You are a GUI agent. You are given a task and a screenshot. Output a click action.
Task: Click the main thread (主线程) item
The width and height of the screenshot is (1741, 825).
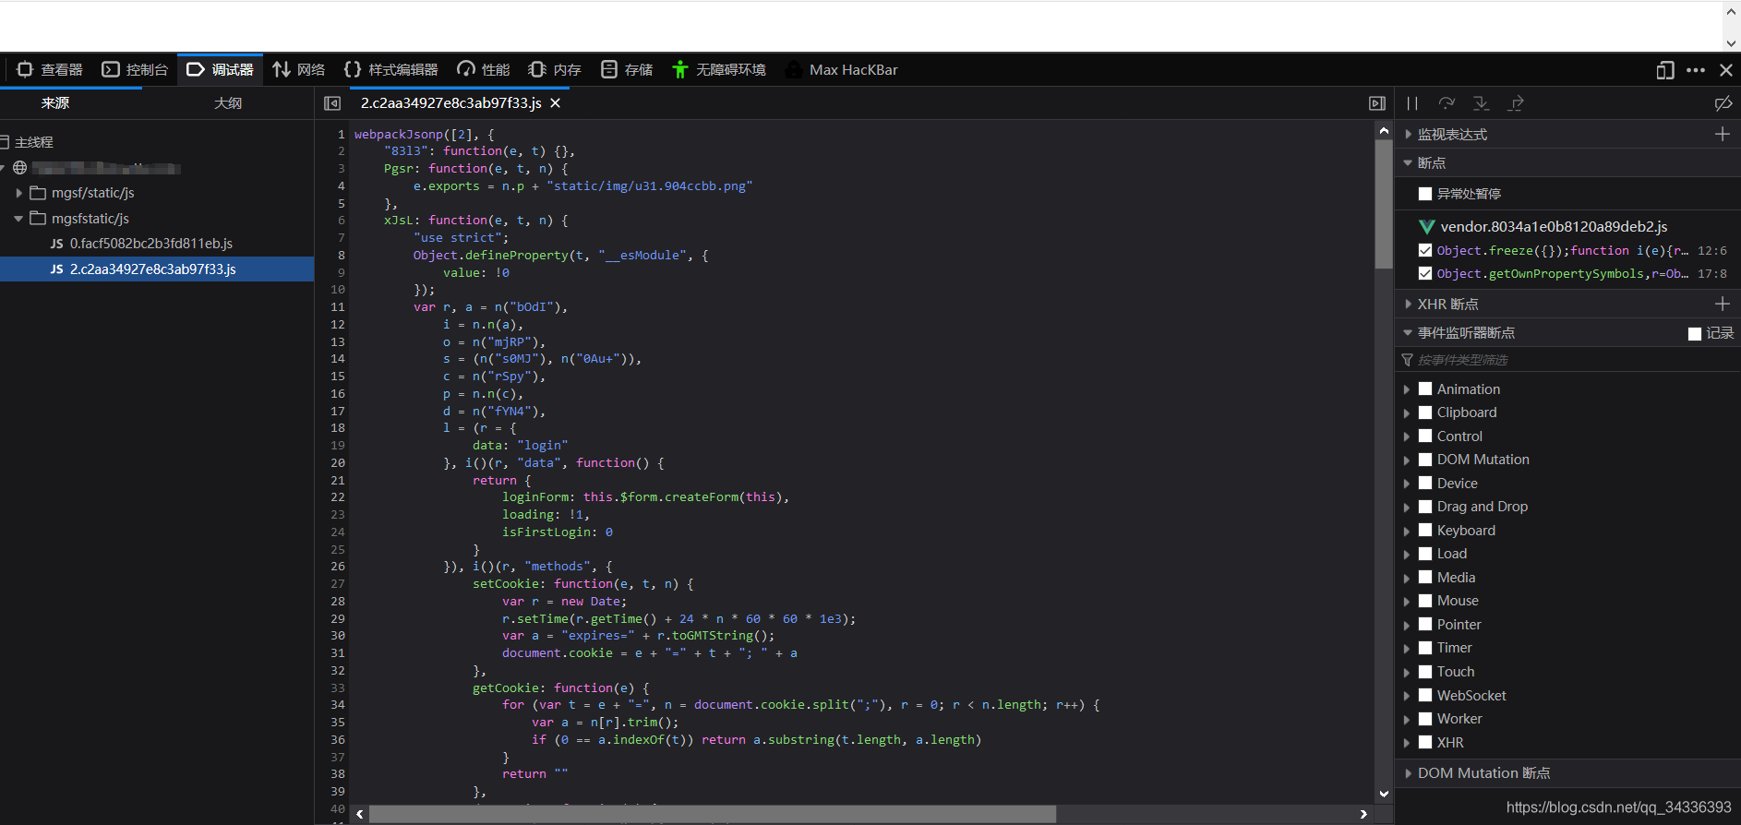click(x=33, y=142)
